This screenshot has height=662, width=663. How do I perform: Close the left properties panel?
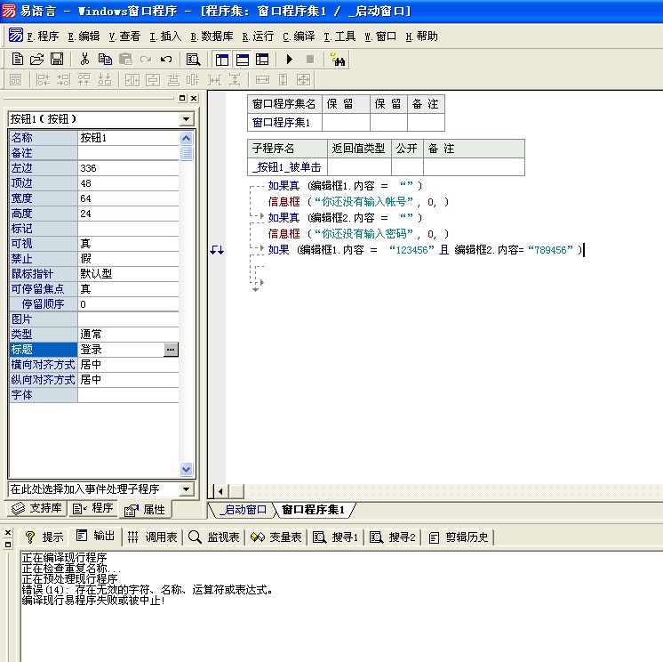(x=194, y=98)
